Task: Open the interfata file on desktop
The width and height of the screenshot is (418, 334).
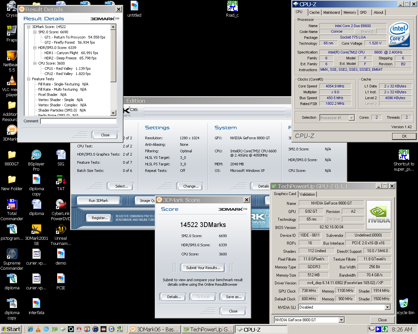Action: coord(36,306)
